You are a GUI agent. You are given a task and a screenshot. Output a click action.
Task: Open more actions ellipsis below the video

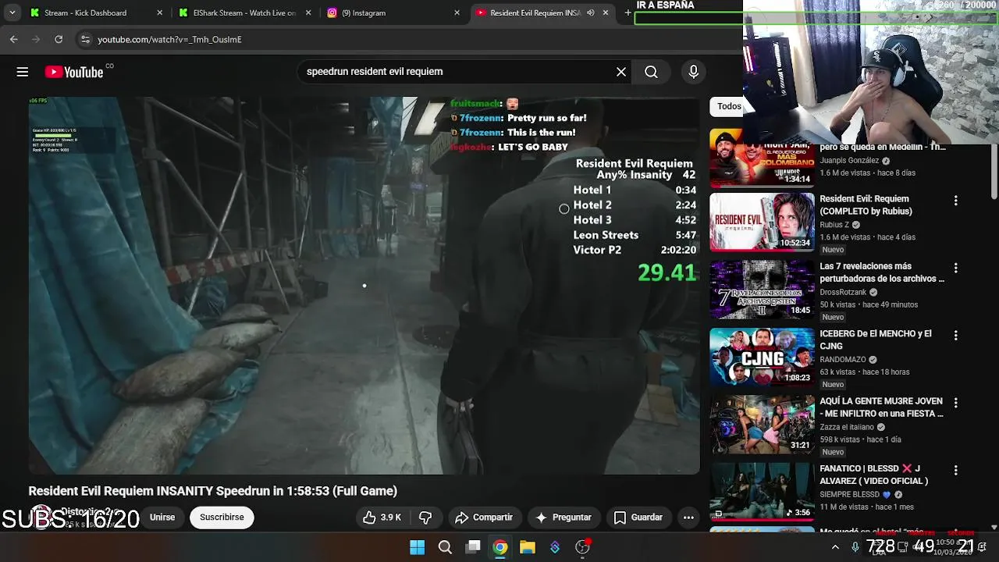688,518
